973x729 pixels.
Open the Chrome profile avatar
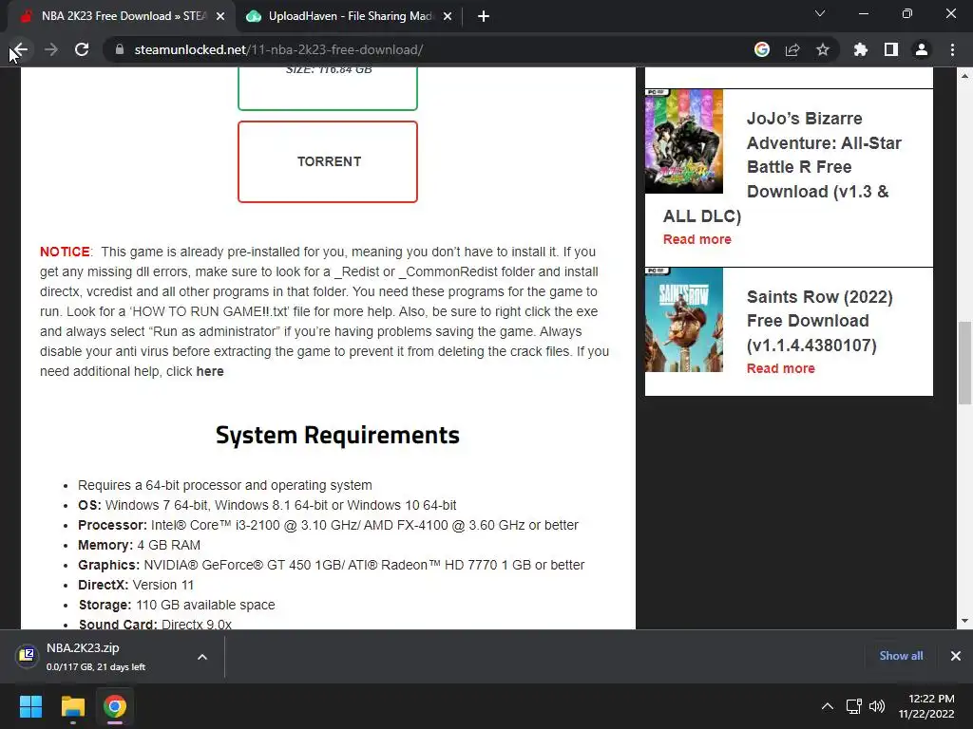coord(922,49)
